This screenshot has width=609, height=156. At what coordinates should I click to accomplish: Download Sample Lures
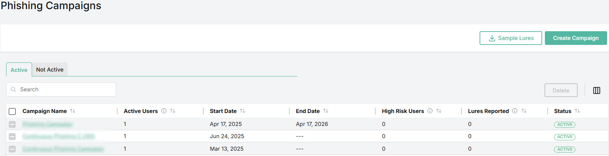coord(511,38)
